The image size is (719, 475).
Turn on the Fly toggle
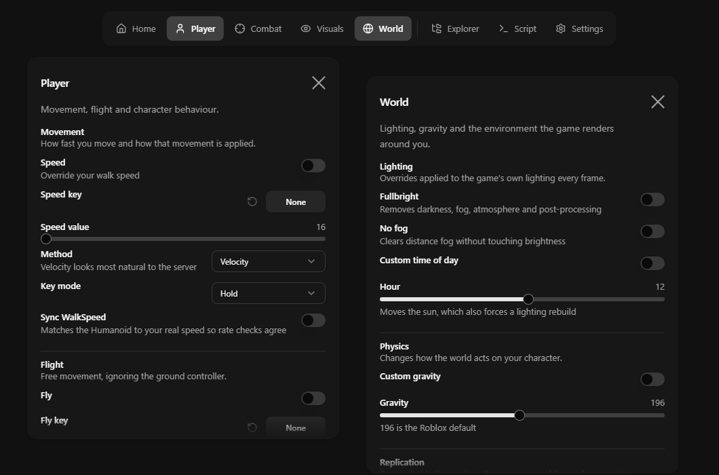pos(313,398)
